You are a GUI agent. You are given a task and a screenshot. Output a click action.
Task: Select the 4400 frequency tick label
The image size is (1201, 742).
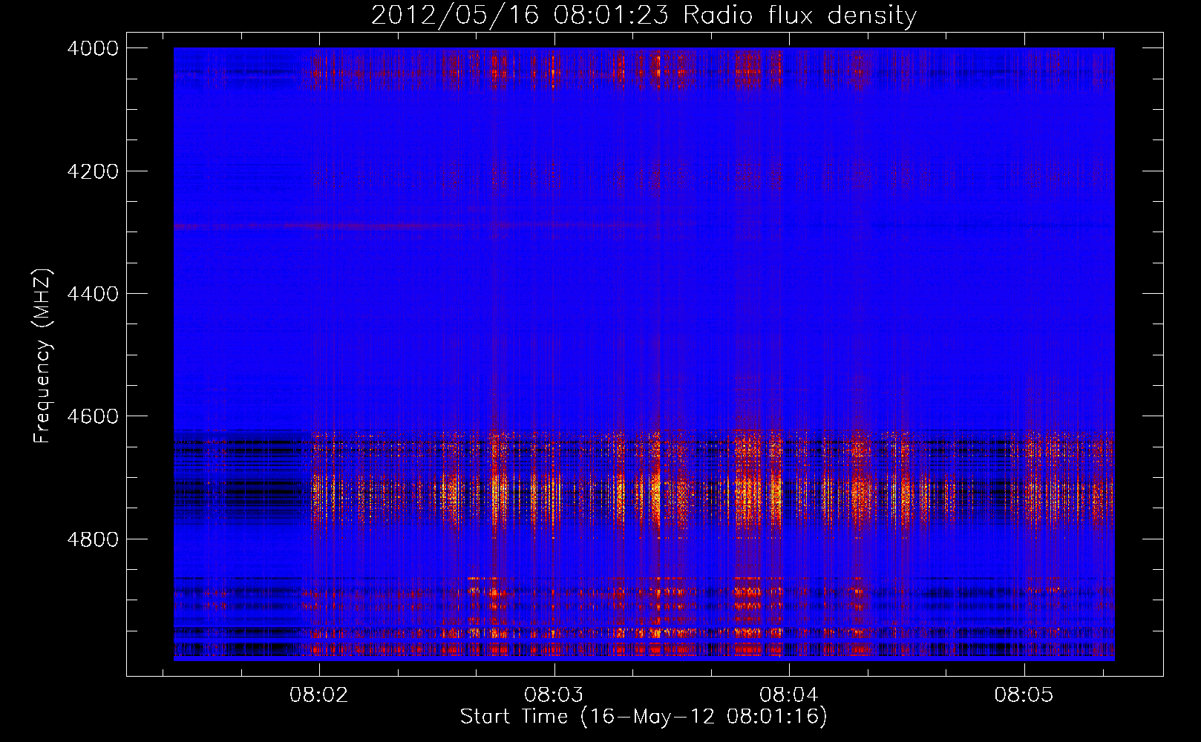(x=93, y=294)
